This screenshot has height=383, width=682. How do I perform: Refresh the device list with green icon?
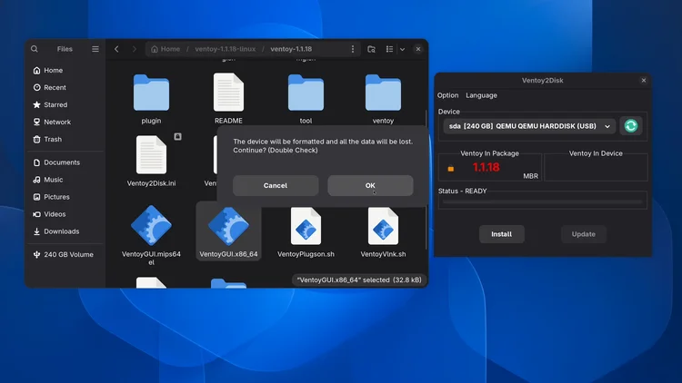pyautogui.click(x=631, y=126)
